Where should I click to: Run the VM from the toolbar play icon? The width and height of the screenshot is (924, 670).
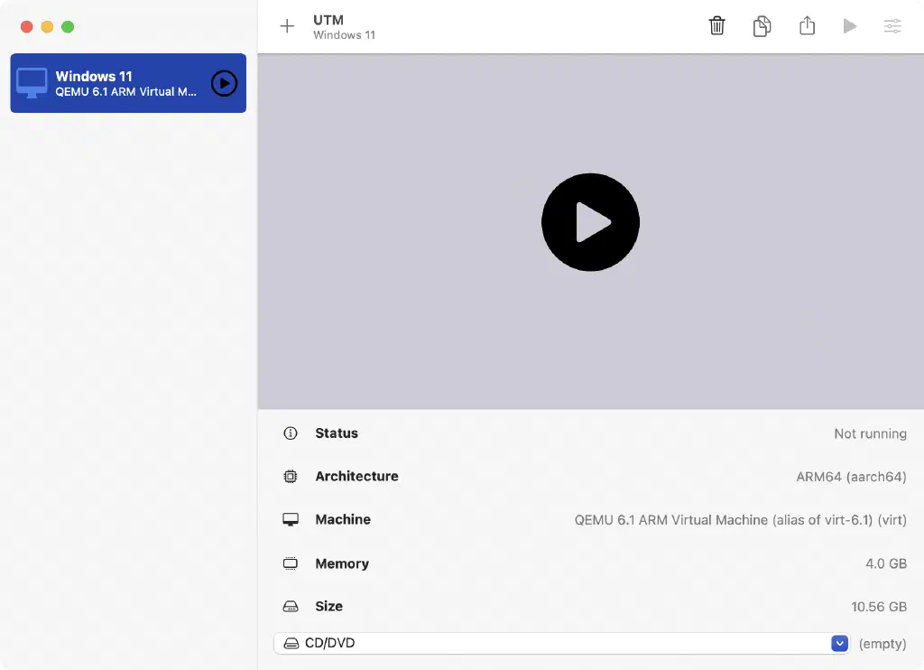pyautogui.click(x=849, y=26)
